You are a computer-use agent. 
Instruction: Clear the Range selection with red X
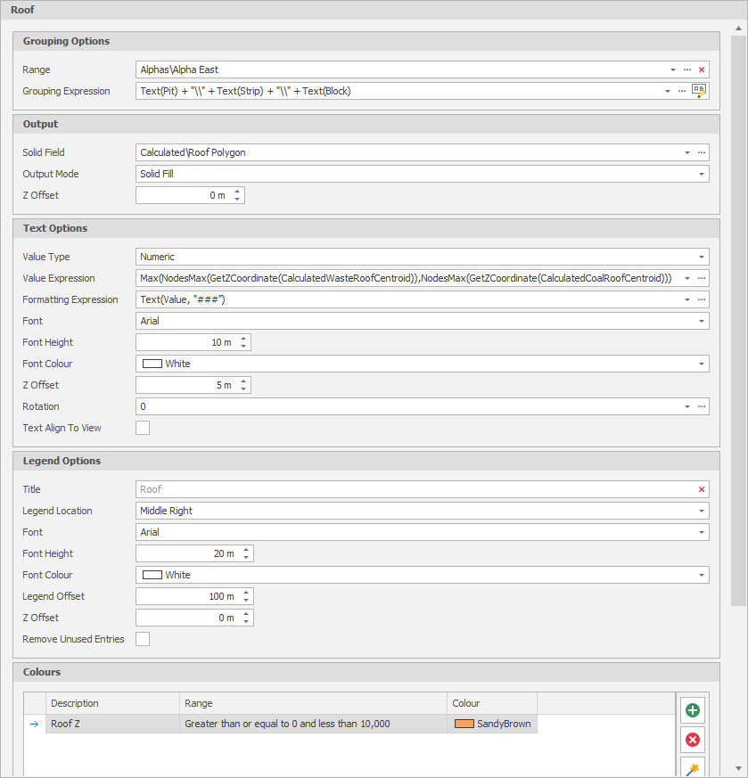[x=702, y=70]
